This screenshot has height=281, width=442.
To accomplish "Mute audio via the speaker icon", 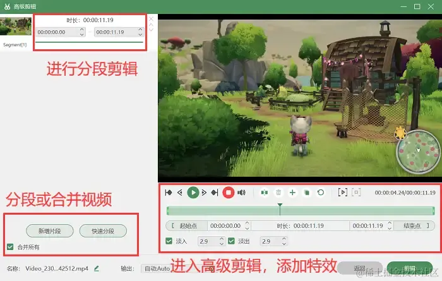I will point(241,193).
